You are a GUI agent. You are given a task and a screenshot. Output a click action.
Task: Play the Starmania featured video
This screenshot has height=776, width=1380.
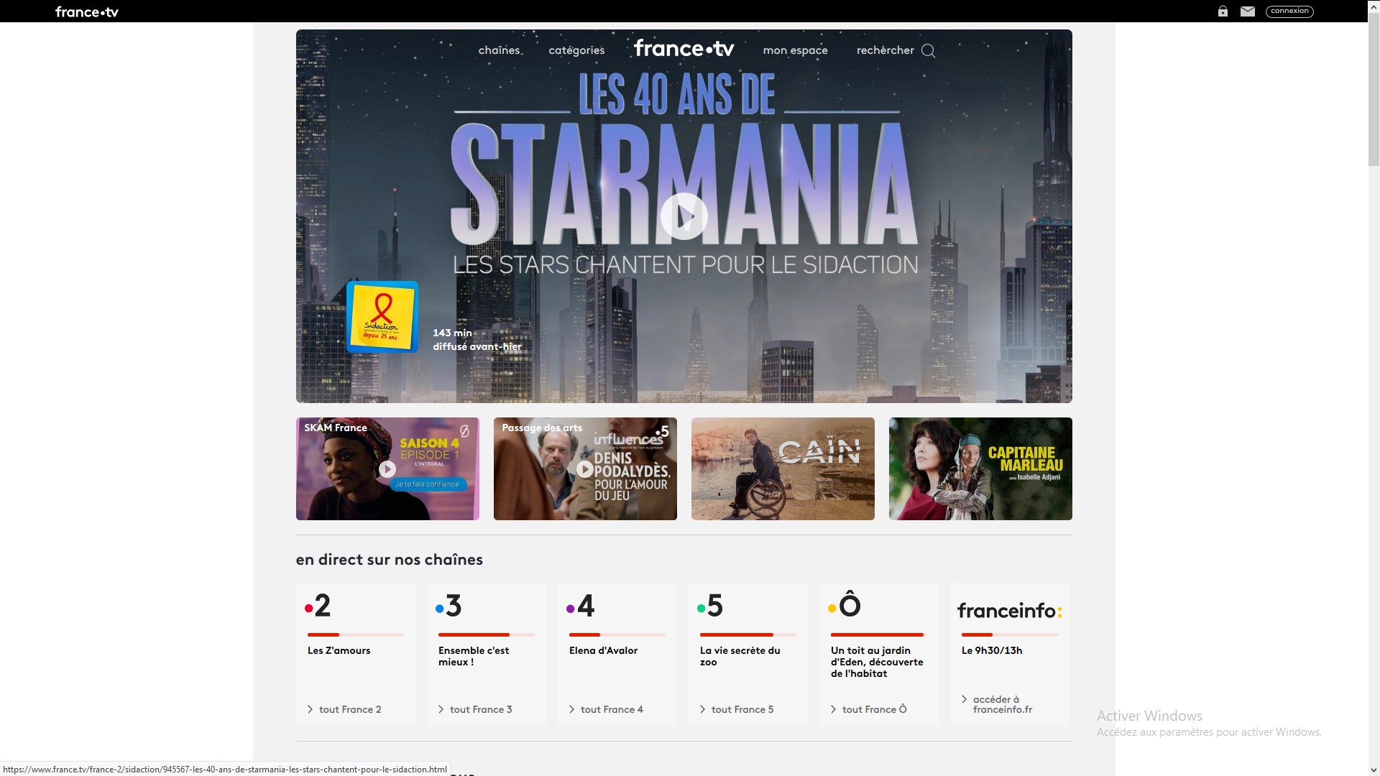click(684, 216)
